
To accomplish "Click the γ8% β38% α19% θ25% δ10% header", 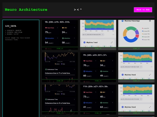I will pyautogui.click(x=57, y=22).
